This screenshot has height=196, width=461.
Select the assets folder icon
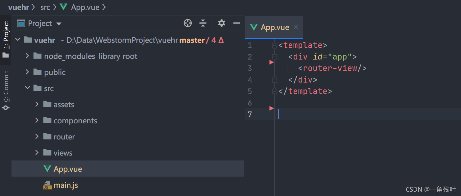pyautogui.click(x=47, y=104)
